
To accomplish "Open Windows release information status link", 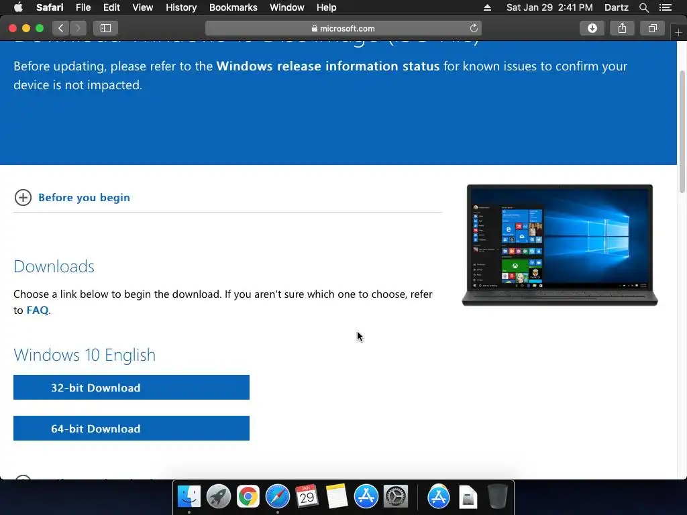I will click(x=327, y=66).
